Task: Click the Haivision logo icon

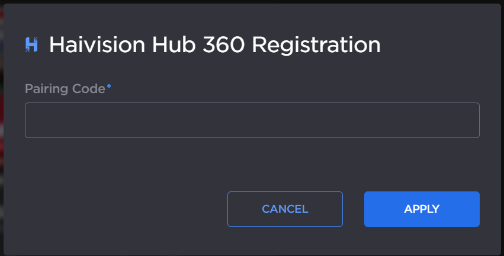Action: (x=31, y=44)
